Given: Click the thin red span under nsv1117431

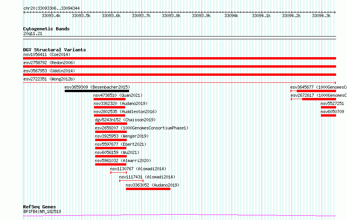Looking at the screenshot, I should tap(131, 181).
